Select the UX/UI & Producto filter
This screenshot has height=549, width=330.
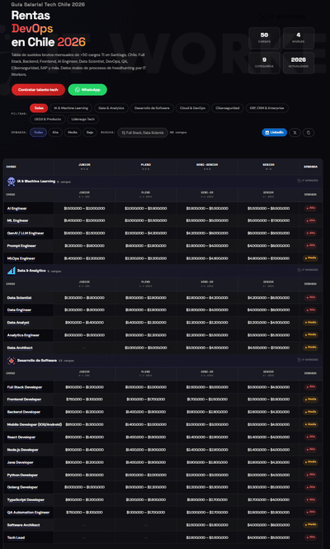coord(48,119)
